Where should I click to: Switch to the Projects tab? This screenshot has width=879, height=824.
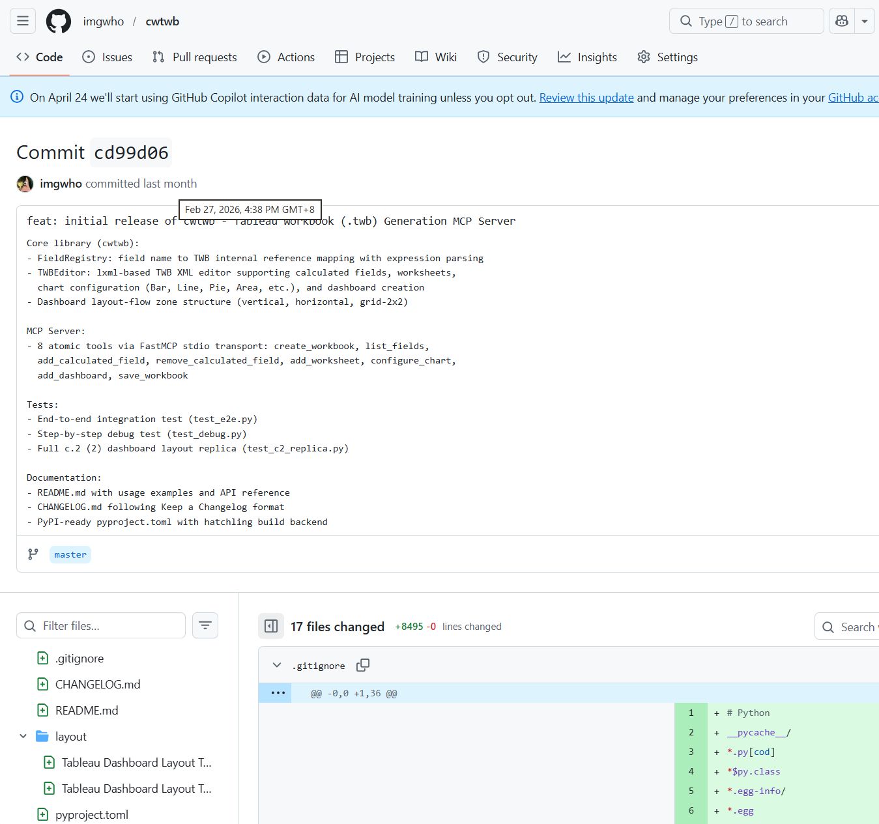click(365, 57)
